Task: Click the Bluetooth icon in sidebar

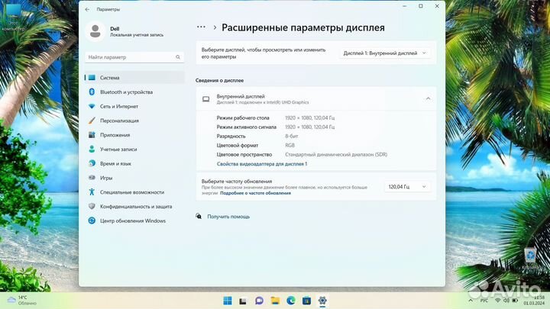Action: [92, 92]
